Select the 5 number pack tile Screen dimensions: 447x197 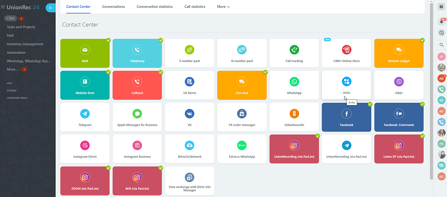coord(190,53)
